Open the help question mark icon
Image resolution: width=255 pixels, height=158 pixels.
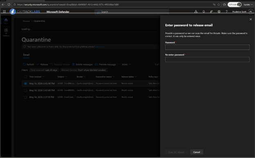[x=226, y=11]
